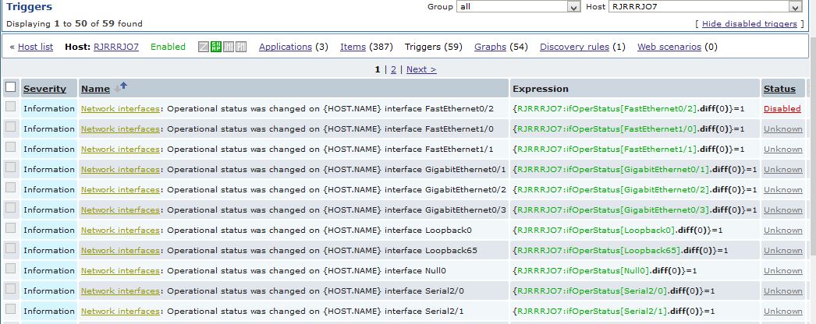Open the Group dropdown set to all

click(518, 7)
